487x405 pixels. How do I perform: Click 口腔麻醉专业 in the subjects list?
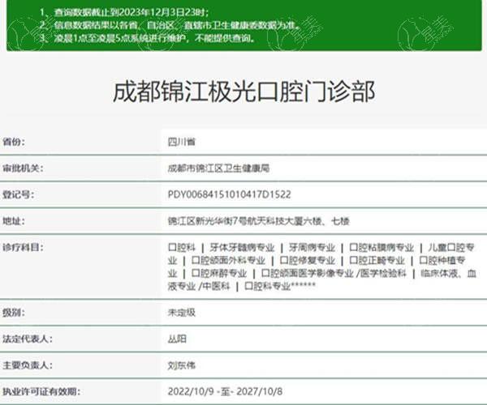coord(219,273)
